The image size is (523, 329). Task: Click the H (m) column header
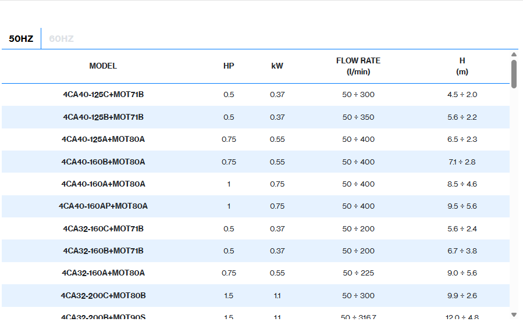[462, 66]
